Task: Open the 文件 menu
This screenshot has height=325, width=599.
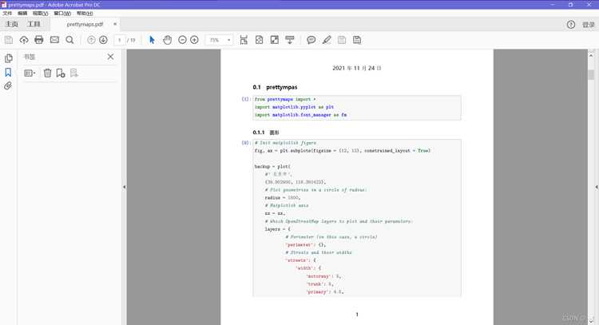Action: coord(7,13)
